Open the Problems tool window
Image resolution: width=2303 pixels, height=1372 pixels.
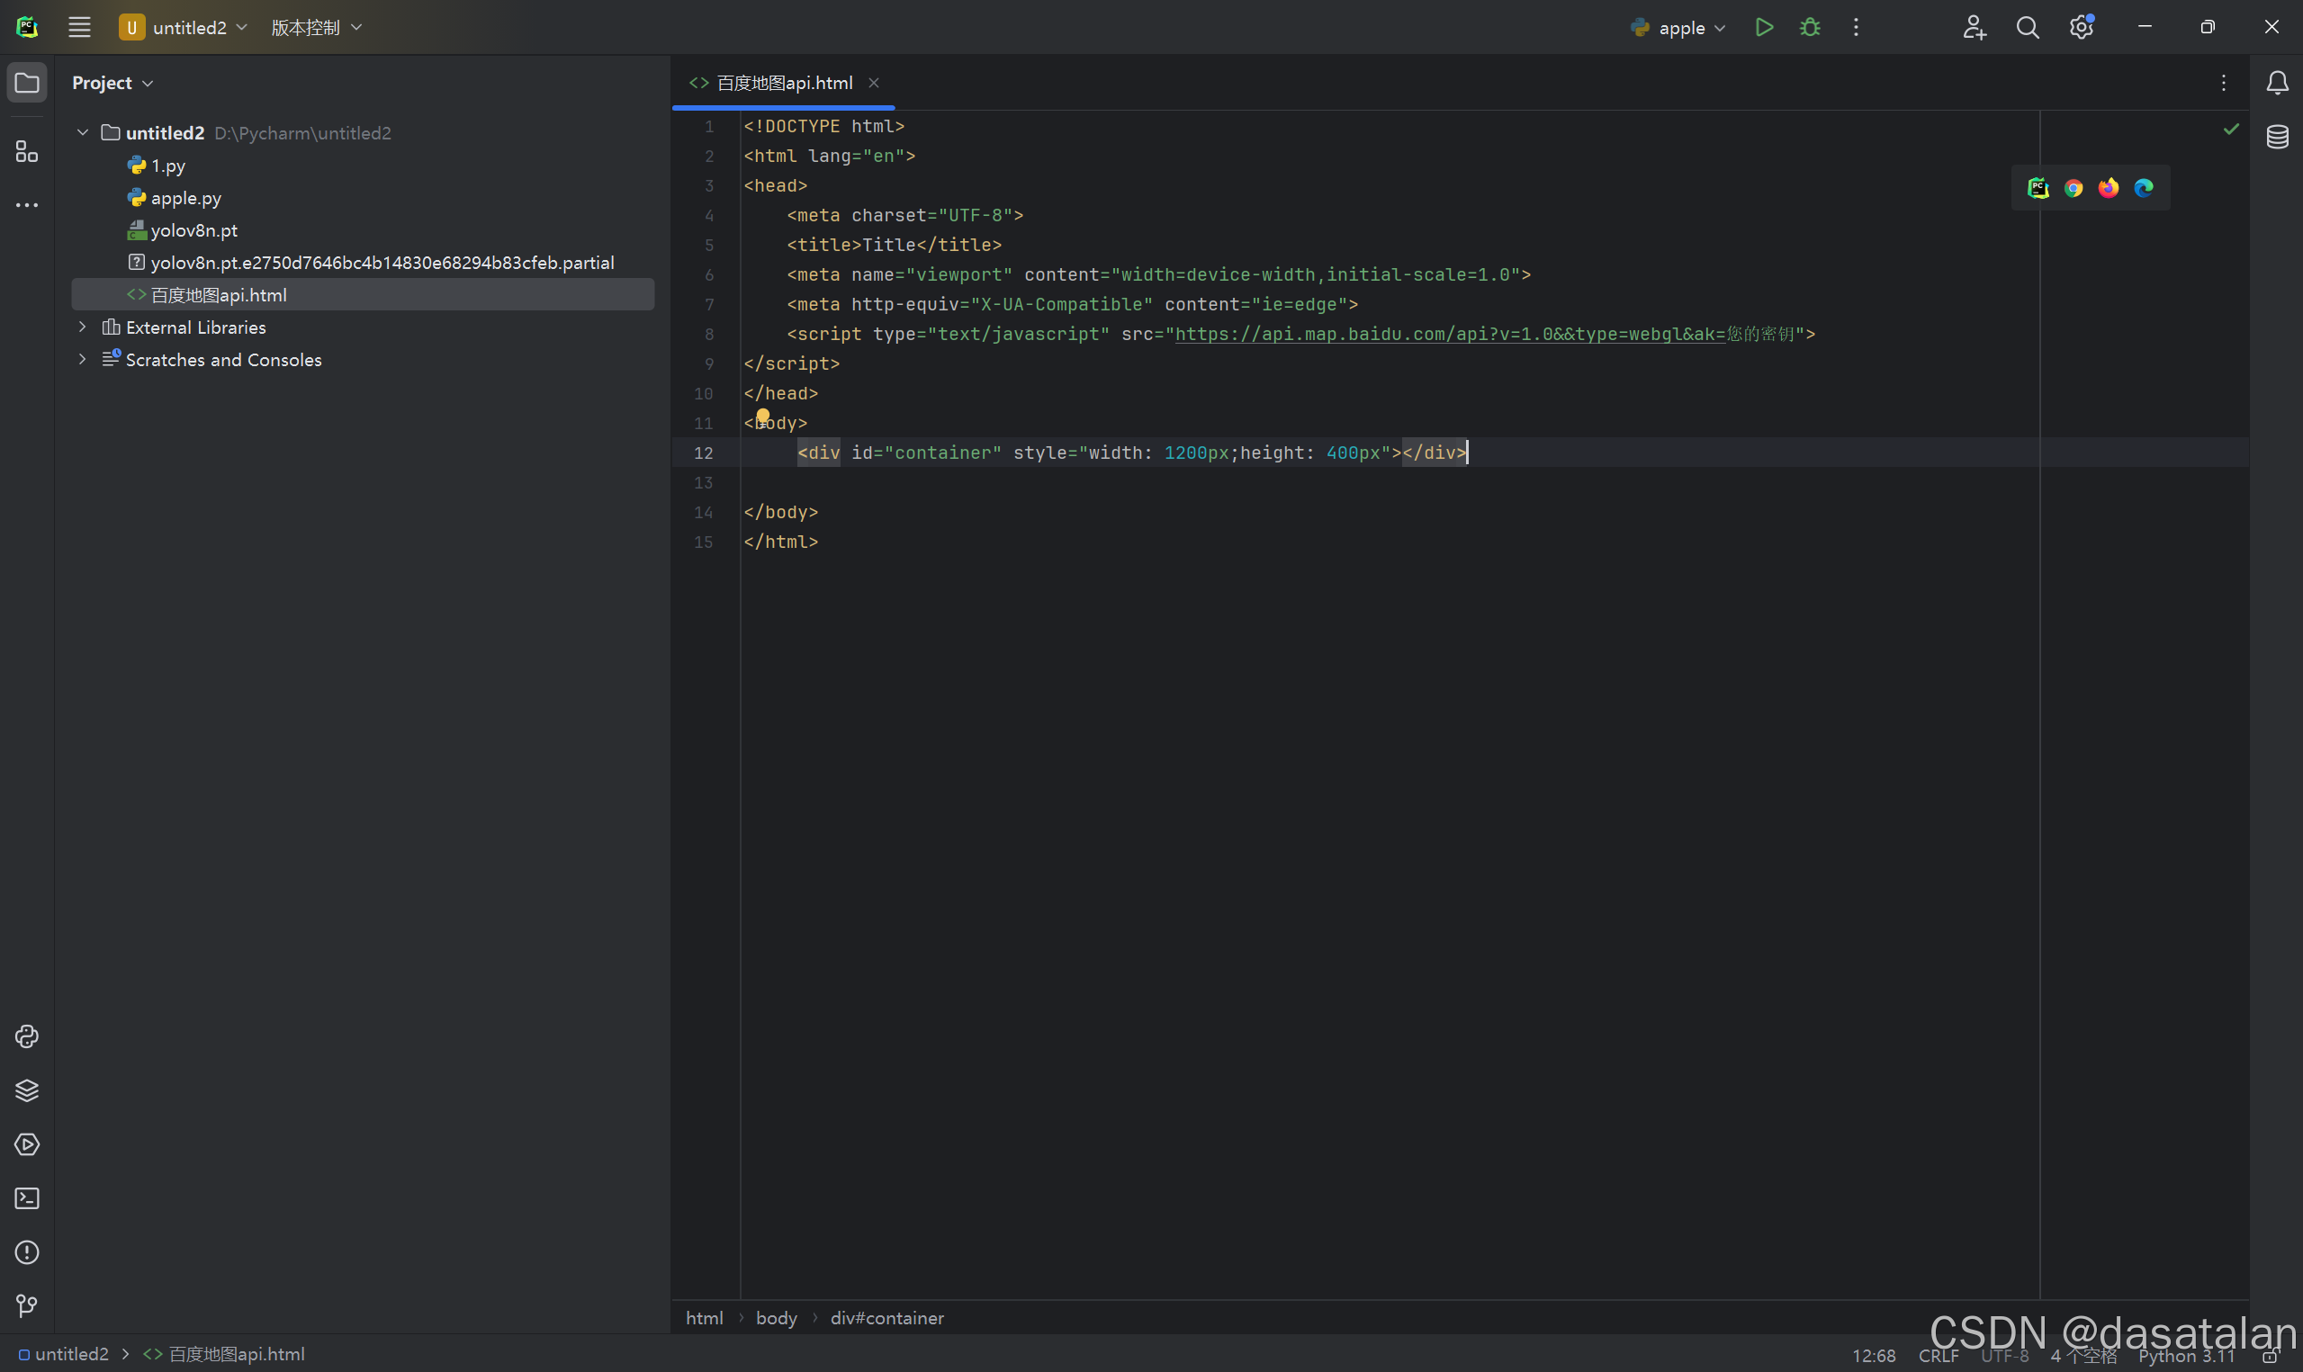(27, 1251)
